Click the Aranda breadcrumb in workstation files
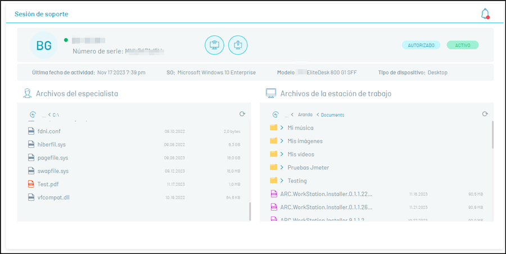This screenshot has height=254, width=506. tap(305, 115)
